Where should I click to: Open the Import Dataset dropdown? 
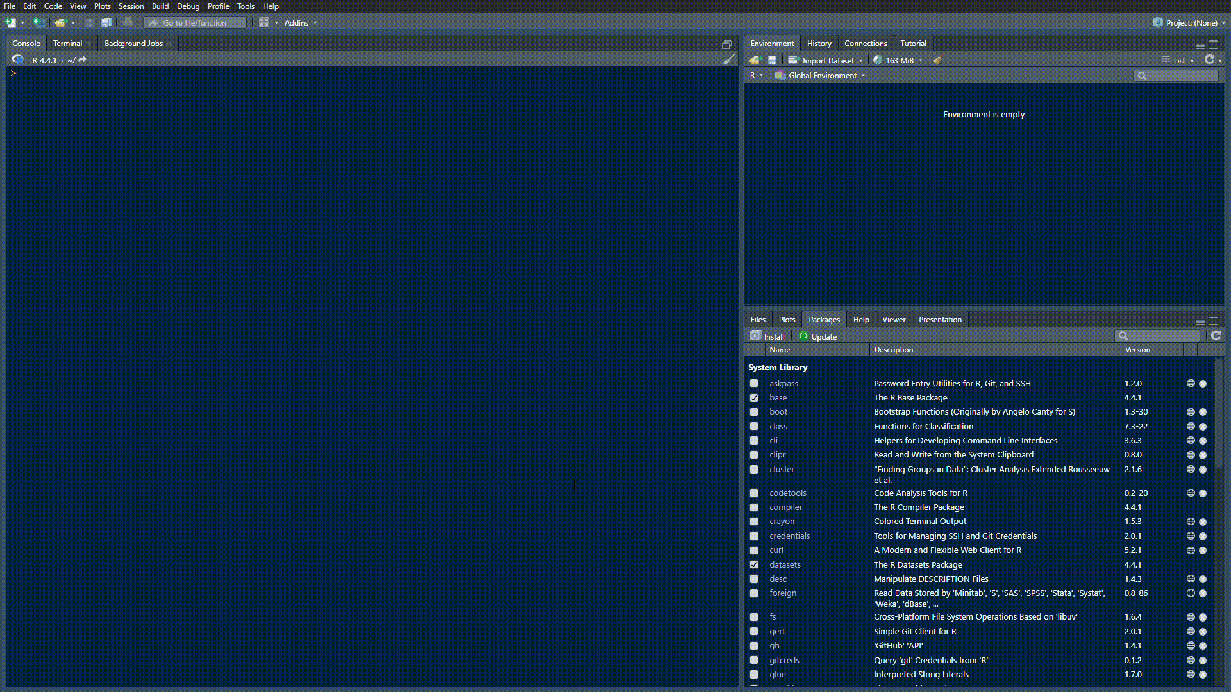click(827, 60)
